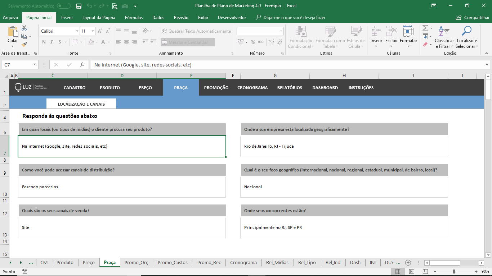
Task: Switch to Page Layout view in status bar
Action: click(x=411, y=272)
